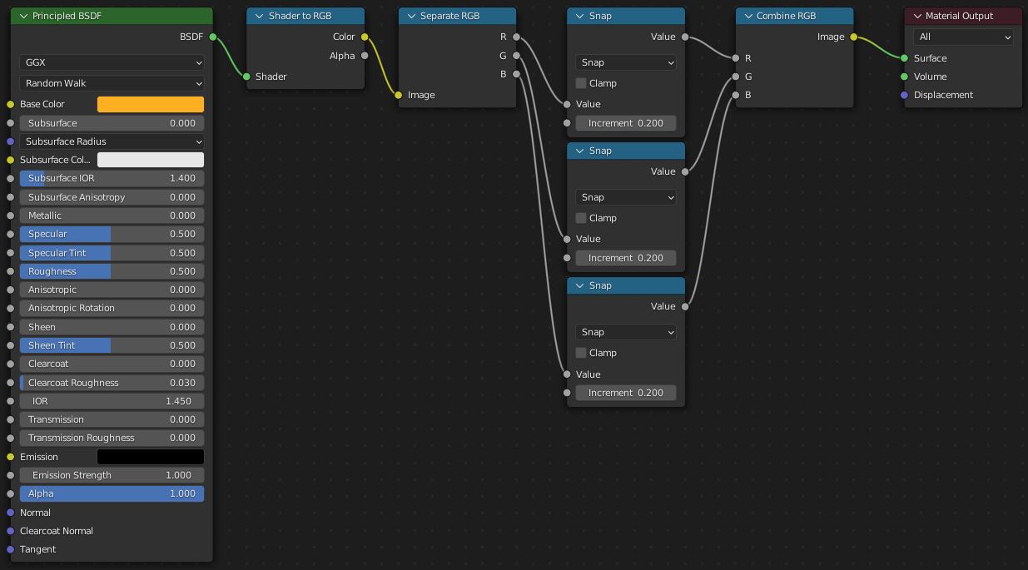Image resolution: width=1028 pixels, height=570 pixels.
Task: Open the Random Walk subsurface method dropdown
Action: click(x=112, y=83)
